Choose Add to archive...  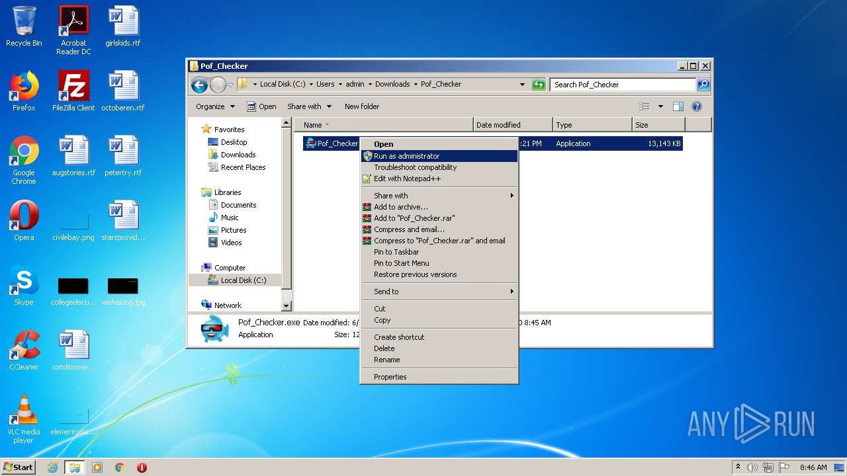click(x=439, y=207)
